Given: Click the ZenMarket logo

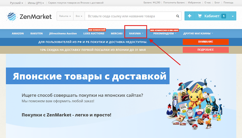Looking at the screenshot, I should point(29,17).
